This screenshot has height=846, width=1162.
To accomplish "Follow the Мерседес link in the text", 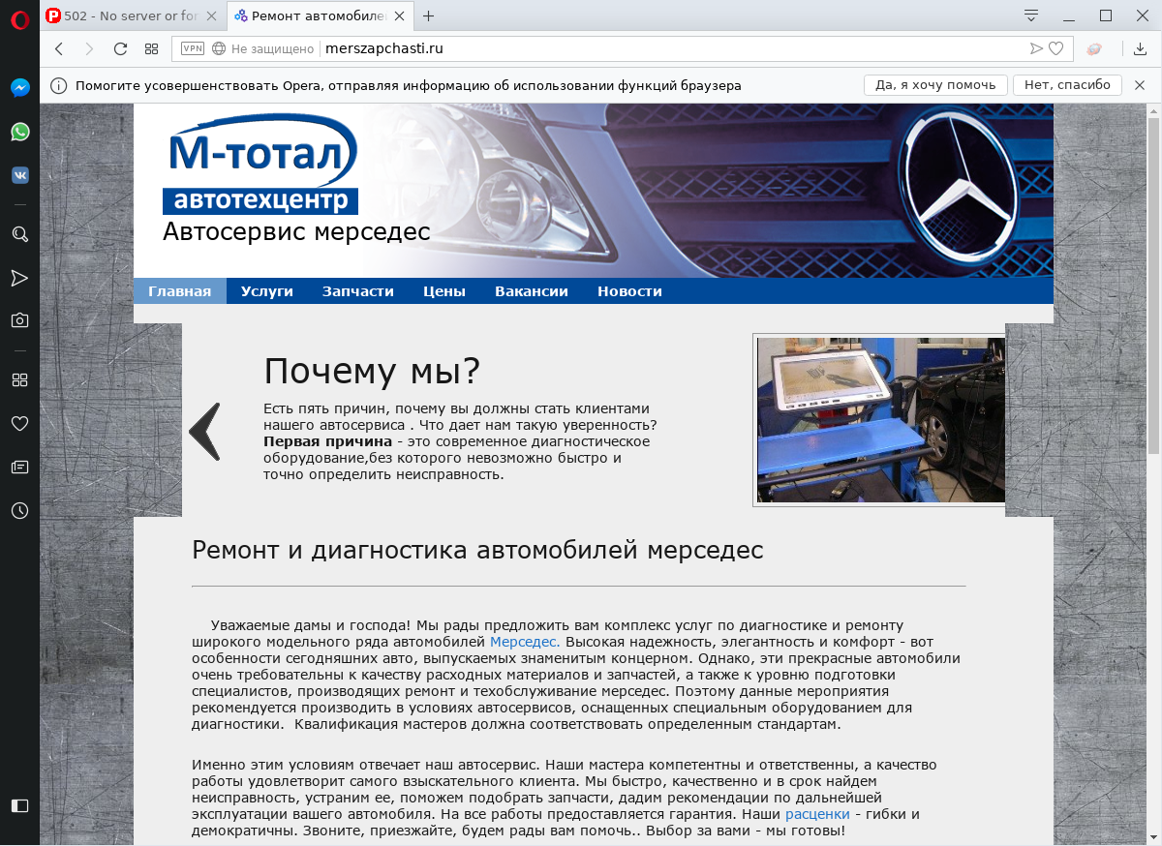I will coord(525,641).
